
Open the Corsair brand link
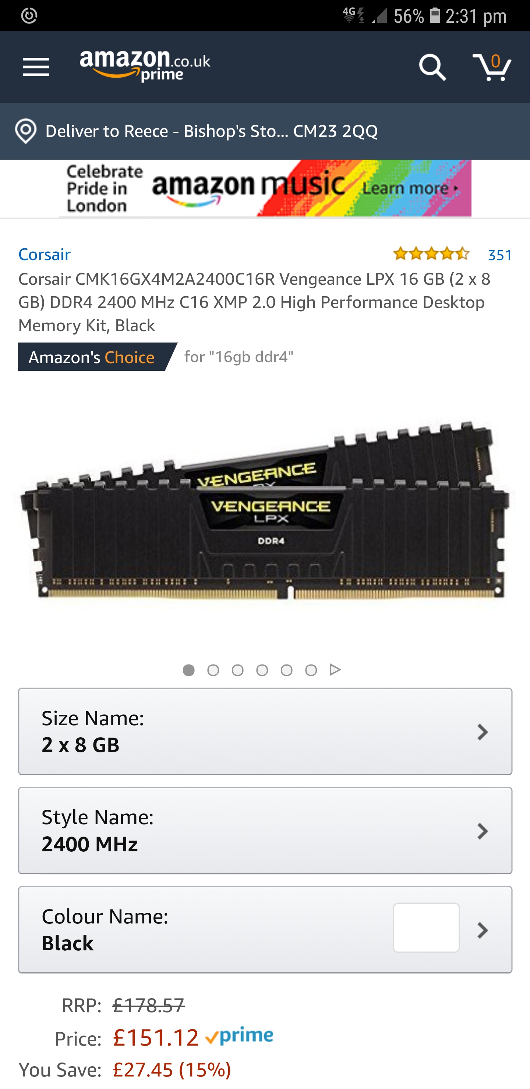tap(45, 254)
